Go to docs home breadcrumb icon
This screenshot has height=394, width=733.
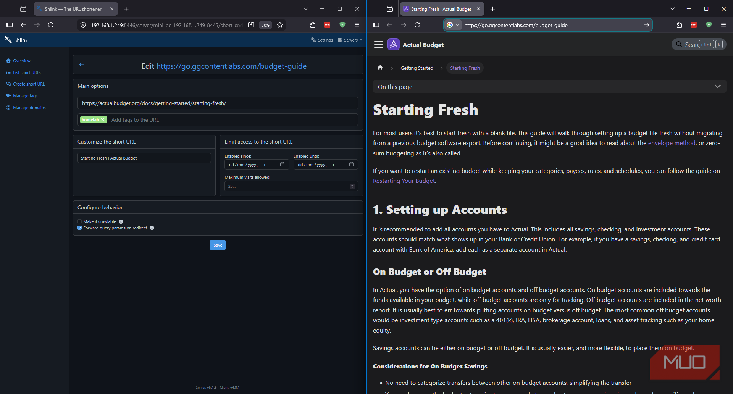click(380, 68)
